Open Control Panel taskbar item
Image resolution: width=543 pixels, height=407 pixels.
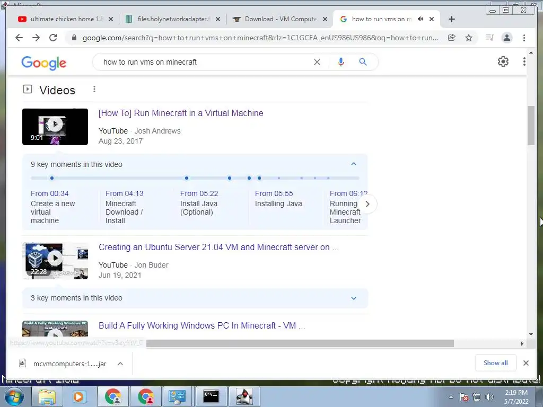177,396
